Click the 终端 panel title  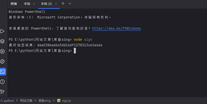(14, 4)
